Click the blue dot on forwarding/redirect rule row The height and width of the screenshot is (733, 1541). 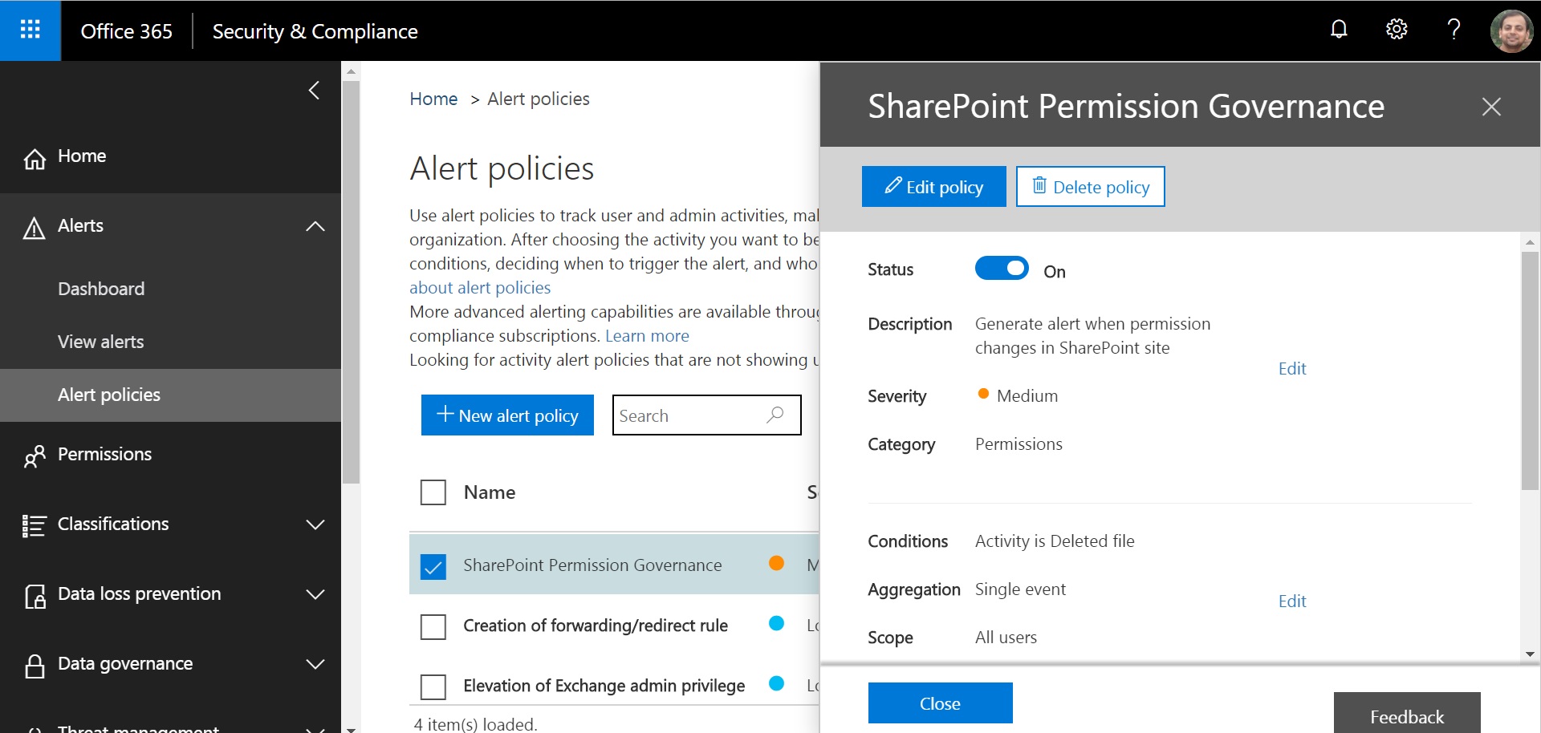(x=776, y=623)
